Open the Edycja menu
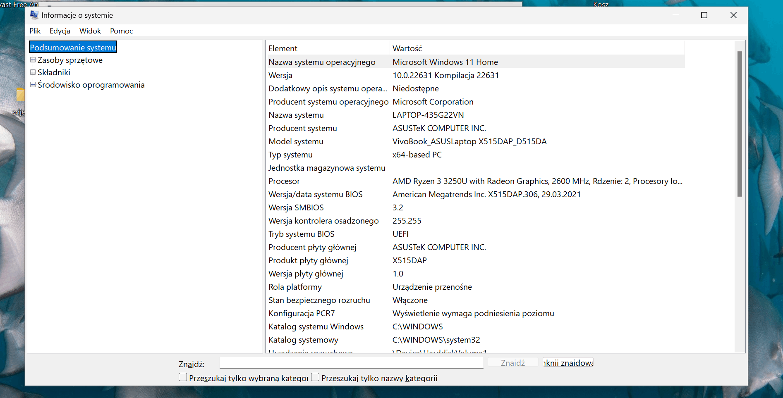783x398 pixels. (60, 31)
